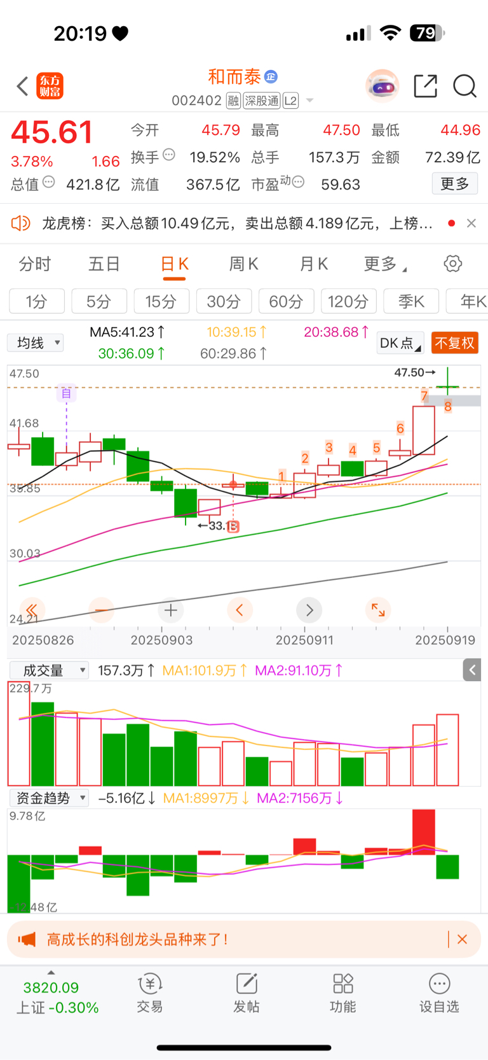This screenshot has width=488, height=1060.
Task: Select the 30分 interval button
Action: tap(224, 301)
